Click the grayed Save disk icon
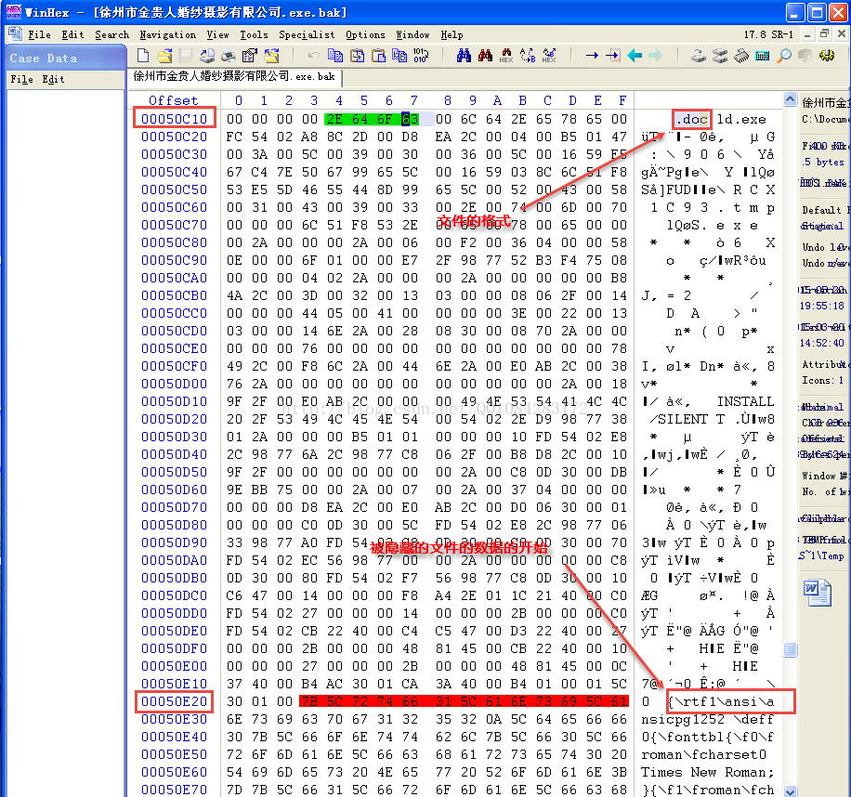 tap(186, 56)
